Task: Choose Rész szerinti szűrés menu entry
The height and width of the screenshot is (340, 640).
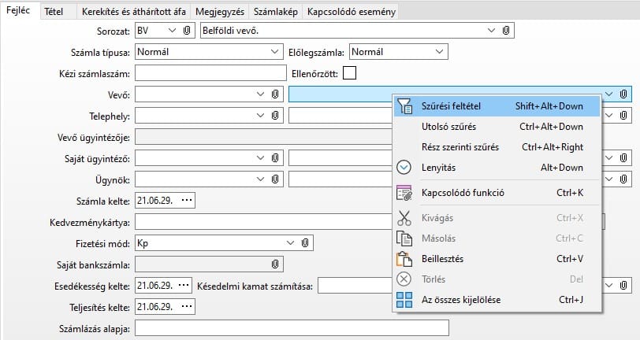Action: [x=449, y=147]
